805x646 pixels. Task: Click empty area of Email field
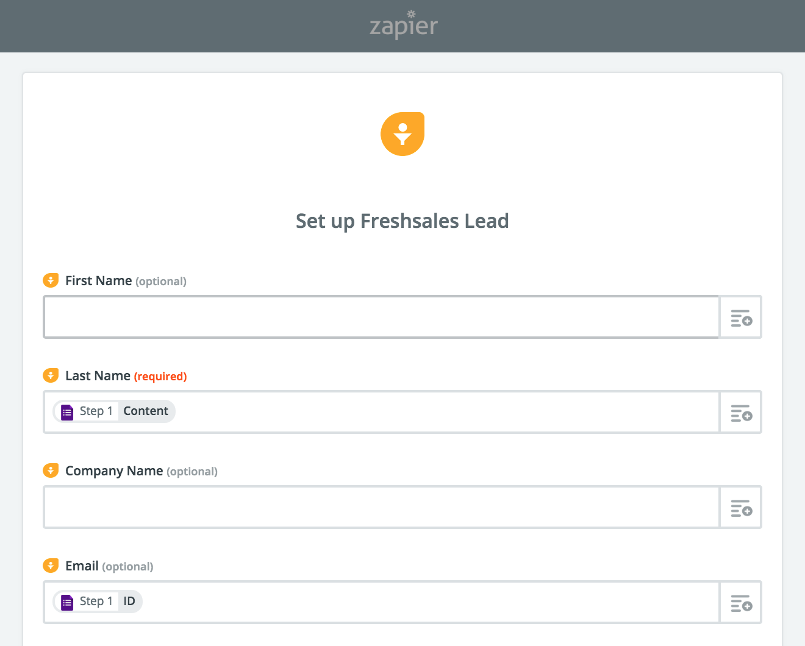427,602
